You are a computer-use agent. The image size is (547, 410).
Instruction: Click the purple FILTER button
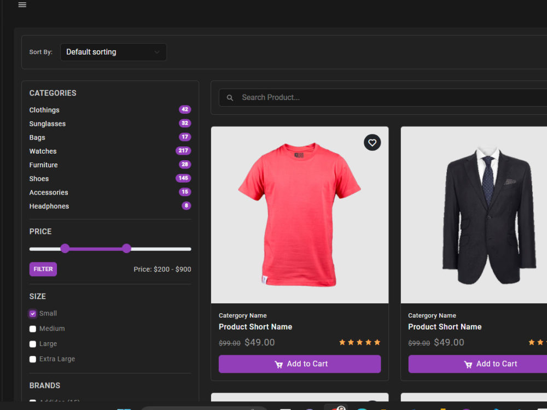coord(43,269)
